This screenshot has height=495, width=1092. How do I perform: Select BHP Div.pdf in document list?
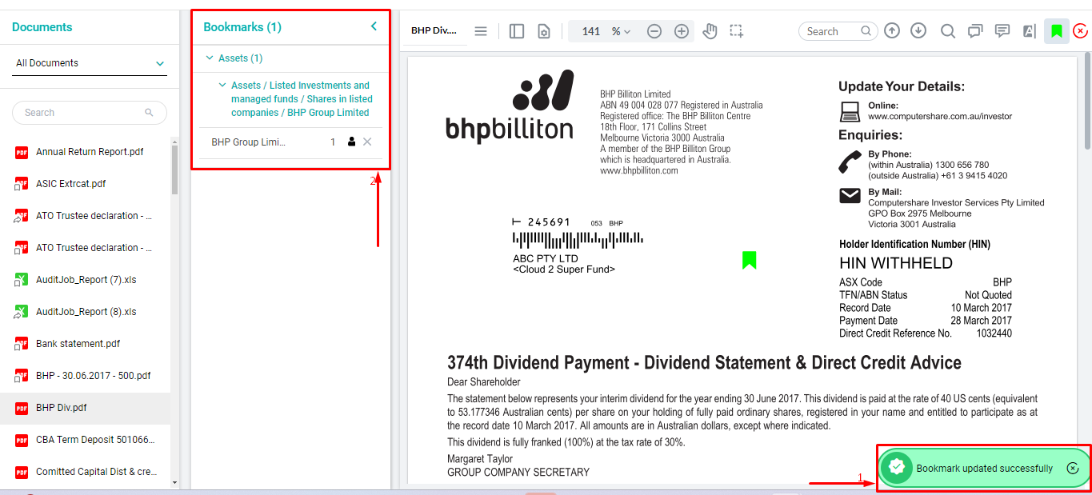85,408
